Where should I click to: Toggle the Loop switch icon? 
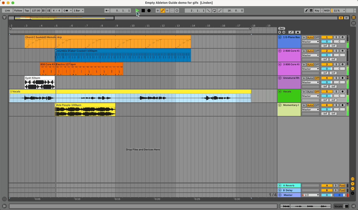pos(214,10)
